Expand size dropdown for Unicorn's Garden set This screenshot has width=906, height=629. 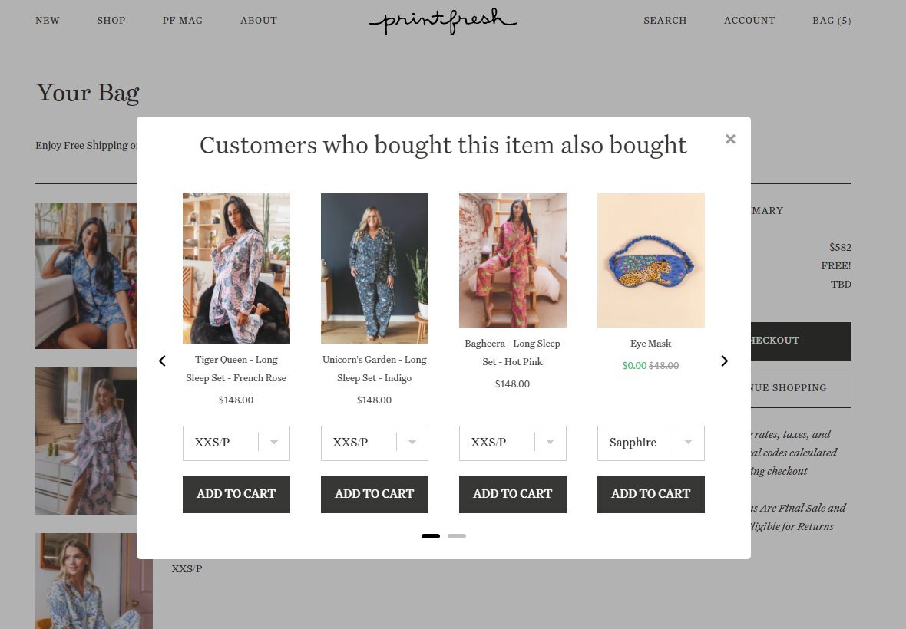375,443
